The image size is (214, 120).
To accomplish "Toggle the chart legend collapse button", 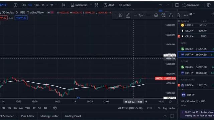I will pos(50,12).
